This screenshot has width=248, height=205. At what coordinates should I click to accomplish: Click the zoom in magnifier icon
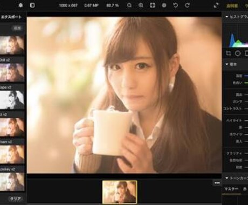click(141, 5)
